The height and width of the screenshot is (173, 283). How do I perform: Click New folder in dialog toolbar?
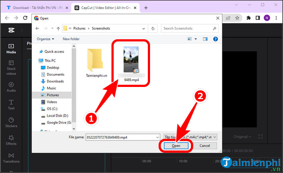pyautogui.click(x=71, y=39)
